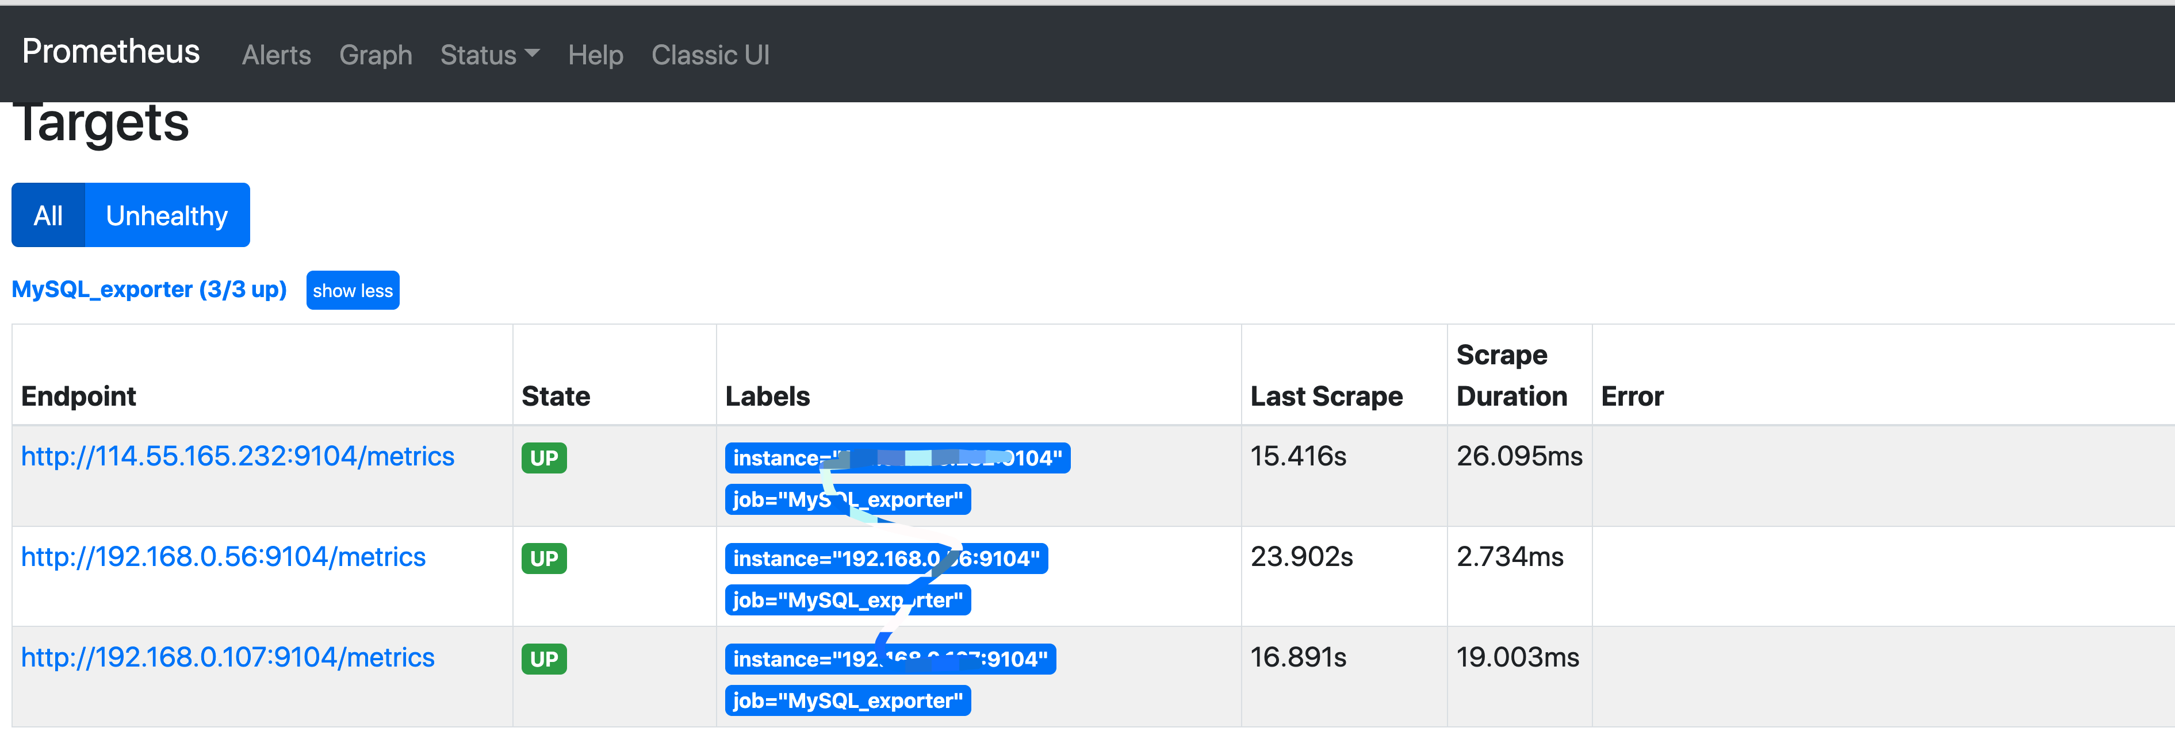2175x747 pixels.
Task: Open endpoint http://192.168.0.107:9104/metrics
Action: (227, 657)
